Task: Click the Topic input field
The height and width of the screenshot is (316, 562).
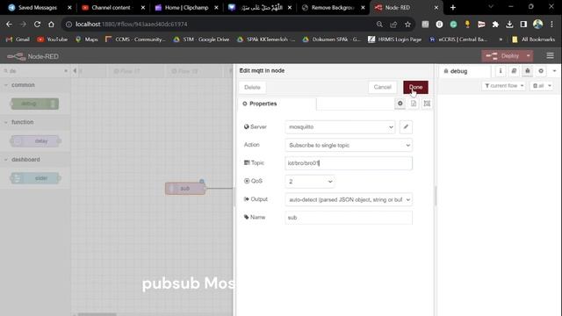Action: pos(349,163)
